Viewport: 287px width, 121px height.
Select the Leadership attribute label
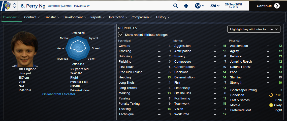182,88
